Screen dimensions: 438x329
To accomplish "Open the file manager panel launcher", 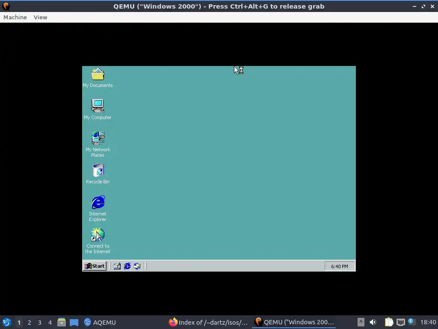I will coord(62,322).
